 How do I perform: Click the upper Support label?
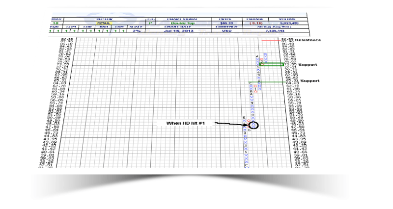point(308,65)
